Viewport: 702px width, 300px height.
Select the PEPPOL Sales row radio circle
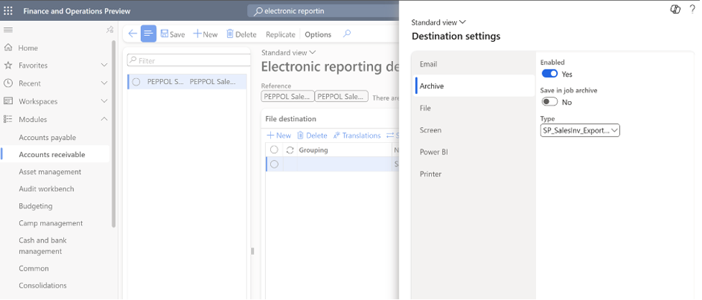(x=137, y=82)
